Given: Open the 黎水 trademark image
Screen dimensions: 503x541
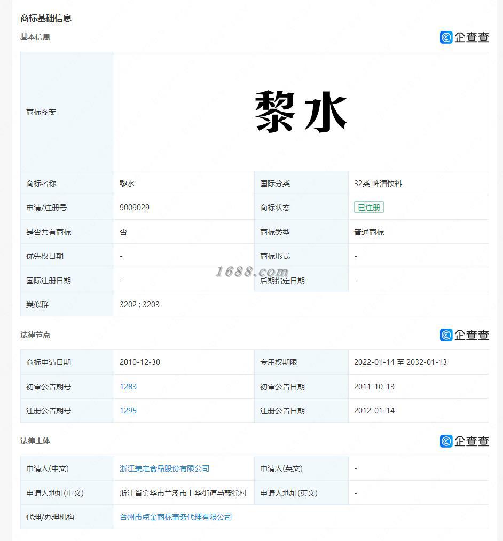Looking at the screenshot, I should point(301,112).
